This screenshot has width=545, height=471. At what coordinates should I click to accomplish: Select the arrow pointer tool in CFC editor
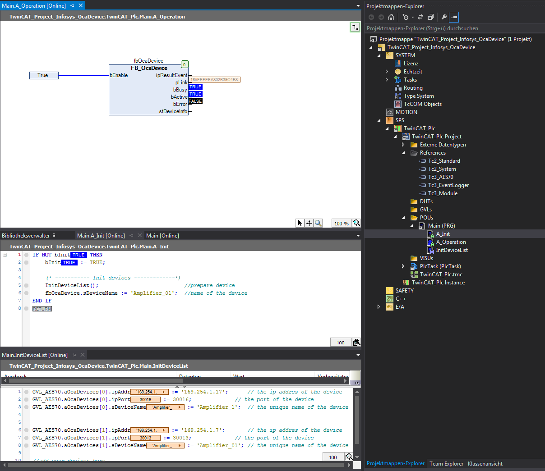coord(300,223)
